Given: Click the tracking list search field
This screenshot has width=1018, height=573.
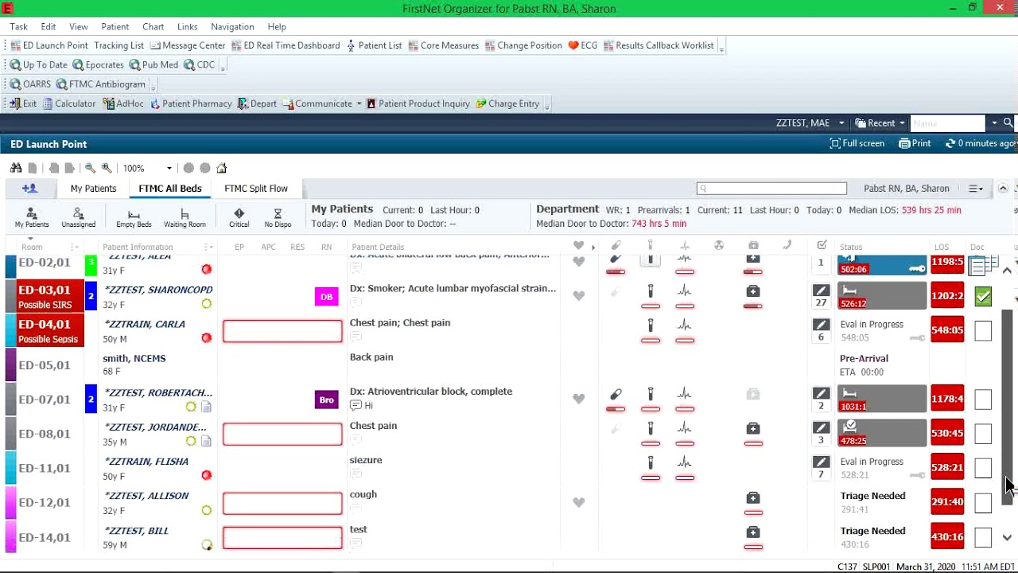Looking at the screenshot, I should tap(771, 189).
